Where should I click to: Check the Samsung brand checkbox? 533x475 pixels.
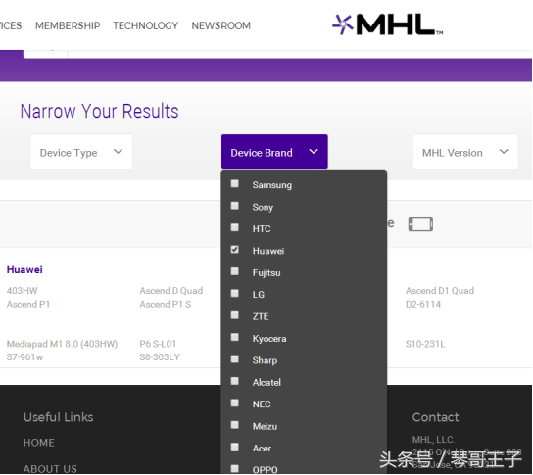pyautogui.click(x=234, y=184)
